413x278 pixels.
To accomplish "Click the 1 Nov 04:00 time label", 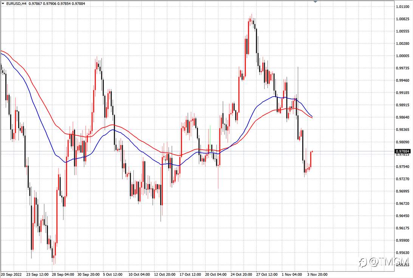I will (x=292, y=275).
